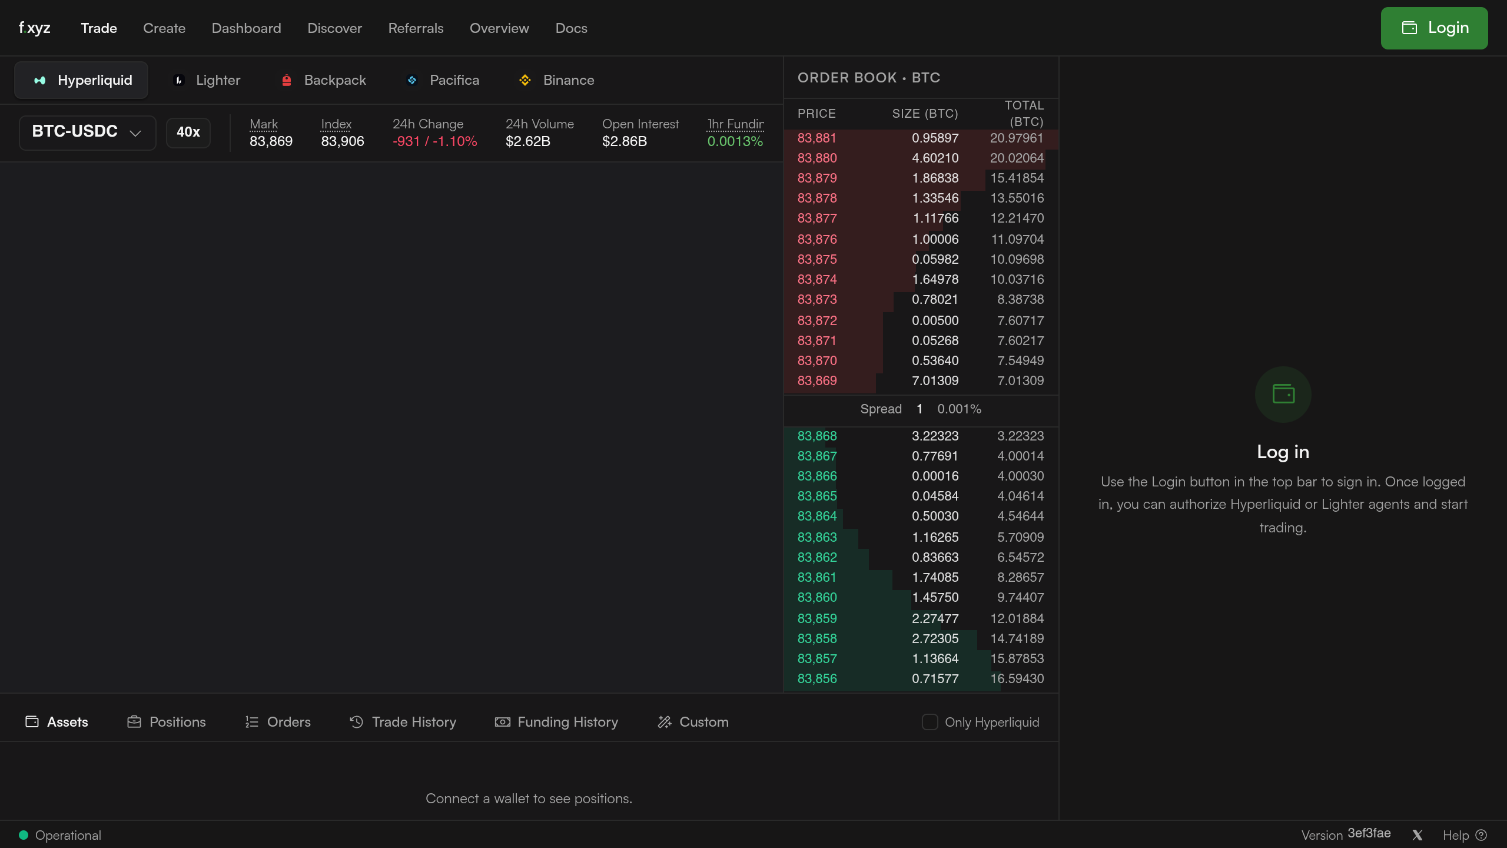Click the 1hr Funding label
The image size is (1507, 848).
point(736,124)
